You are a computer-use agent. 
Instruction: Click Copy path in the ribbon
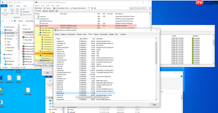coord(26,12)
